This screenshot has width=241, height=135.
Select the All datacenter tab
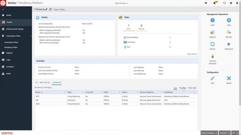click(36, 82)
